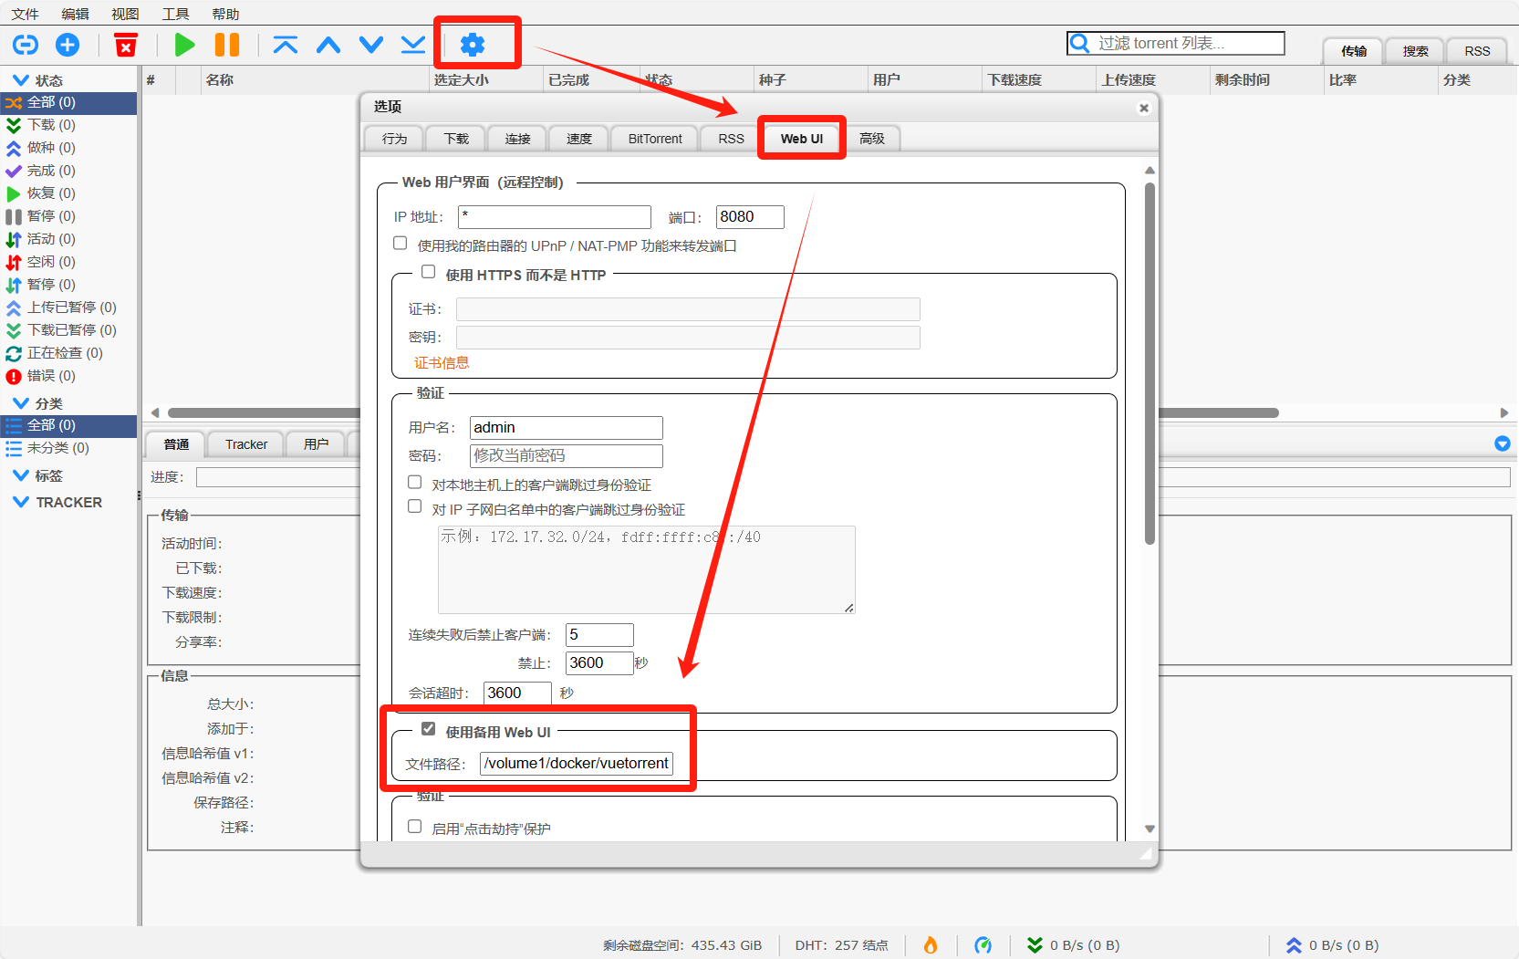Click the 端口 input field
Screen dimensions: 1519x959
[749, 217]
